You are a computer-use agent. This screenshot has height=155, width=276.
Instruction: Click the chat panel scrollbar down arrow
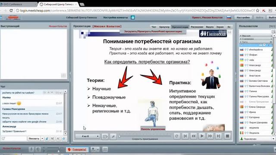[x=65, y=134]
